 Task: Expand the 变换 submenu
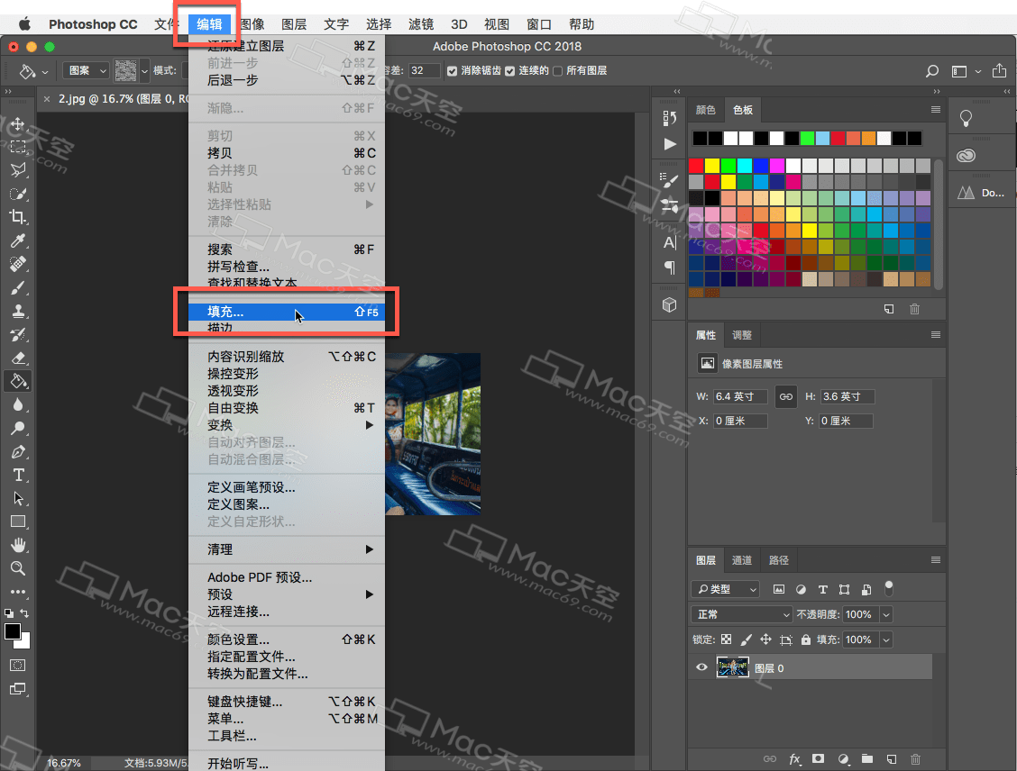point(287,425)
